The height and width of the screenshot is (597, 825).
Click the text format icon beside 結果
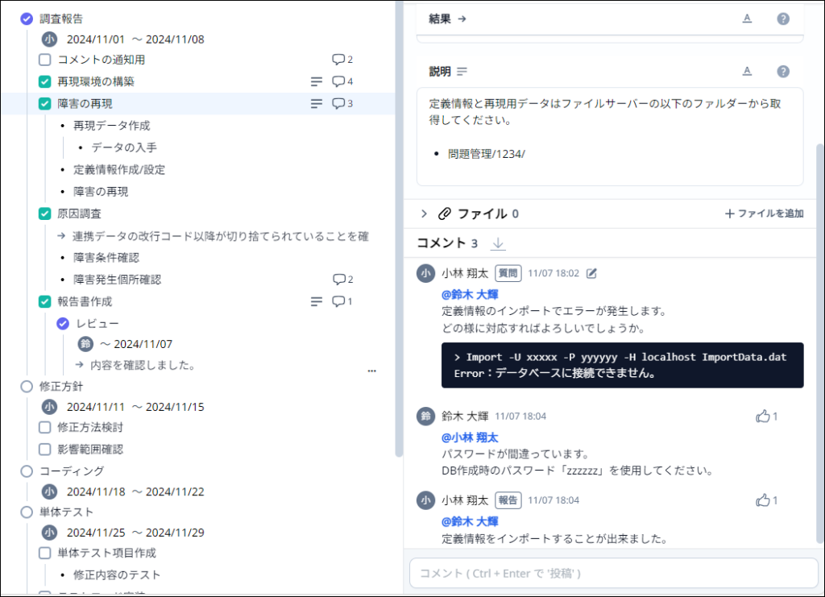point(747,19)
